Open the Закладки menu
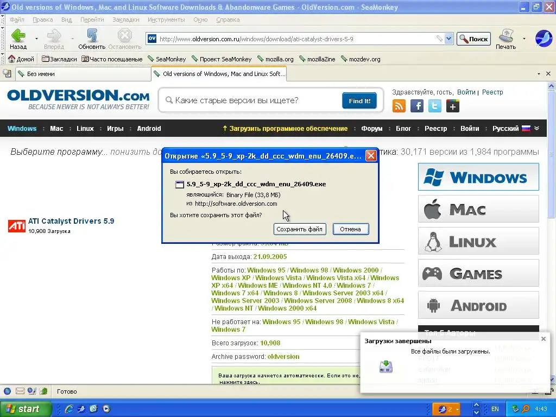556x417 pixels. coord(126,20)
